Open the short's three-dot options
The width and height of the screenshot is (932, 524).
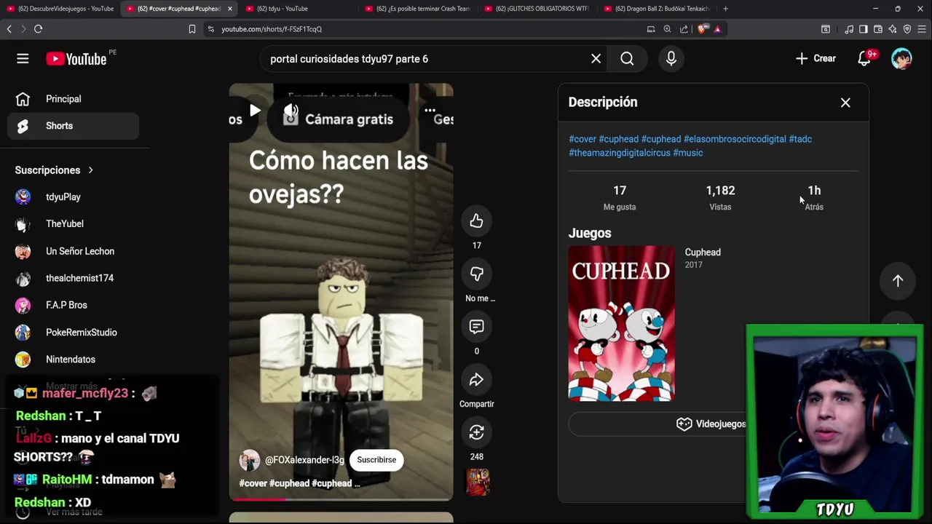430,111
